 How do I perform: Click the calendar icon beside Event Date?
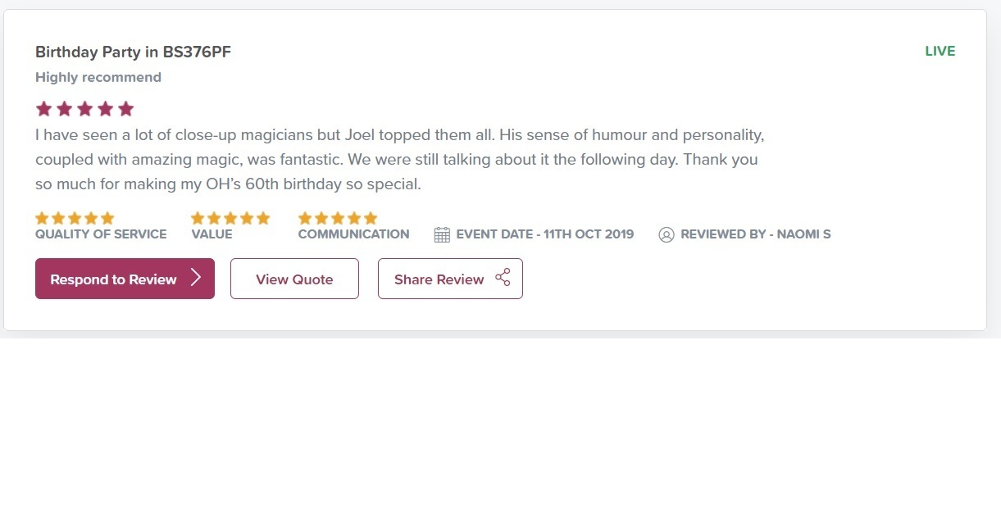coord(442,235)
